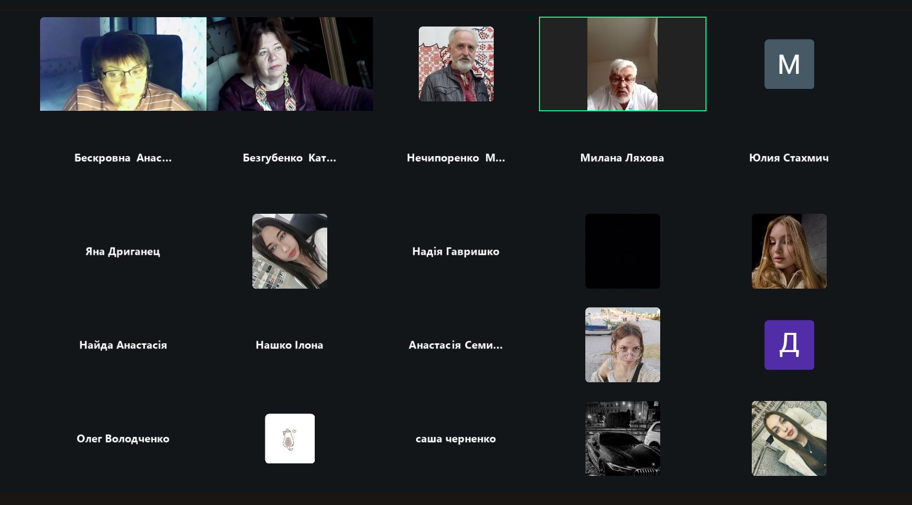Click the beach photo avatar with glasses
912x505 pixels.
click(622, 345)
